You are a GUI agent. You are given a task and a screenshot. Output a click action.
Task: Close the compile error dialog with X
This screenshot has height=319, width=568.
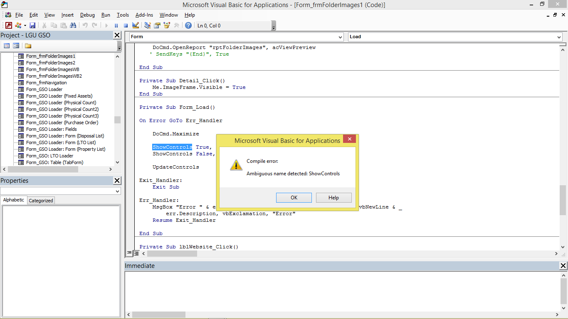[x=349, y=139]
